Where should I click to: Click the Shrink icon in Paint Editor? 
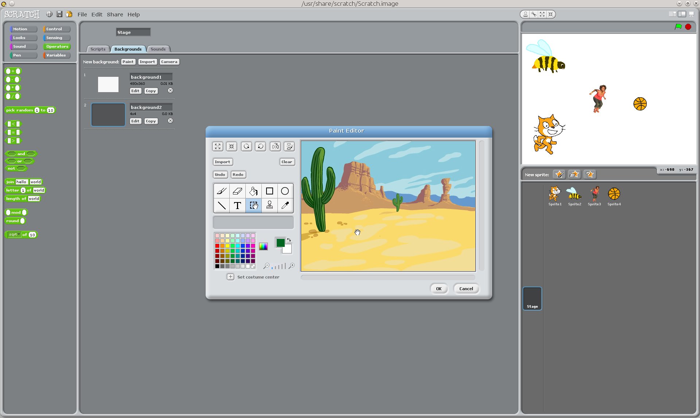pos(232,146)
